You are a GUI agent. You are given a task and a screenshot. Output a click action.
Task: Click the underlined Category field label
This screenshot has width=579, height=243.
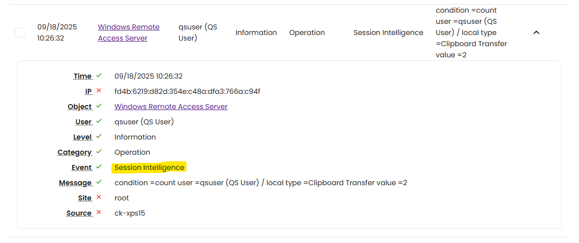74,152
